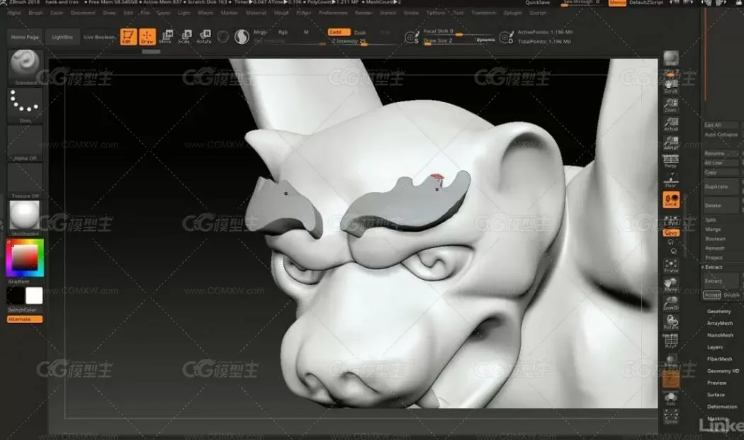This screenshot has width=744, height=440.
Task: Toggle Draw mode button
Action: pyautogui.click(x=147, y=37)
